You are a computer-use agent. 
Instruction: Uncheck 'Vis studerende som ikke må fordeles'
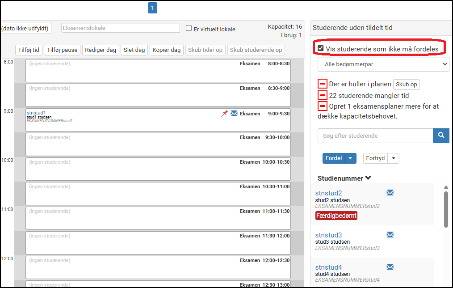pos(320,48)
